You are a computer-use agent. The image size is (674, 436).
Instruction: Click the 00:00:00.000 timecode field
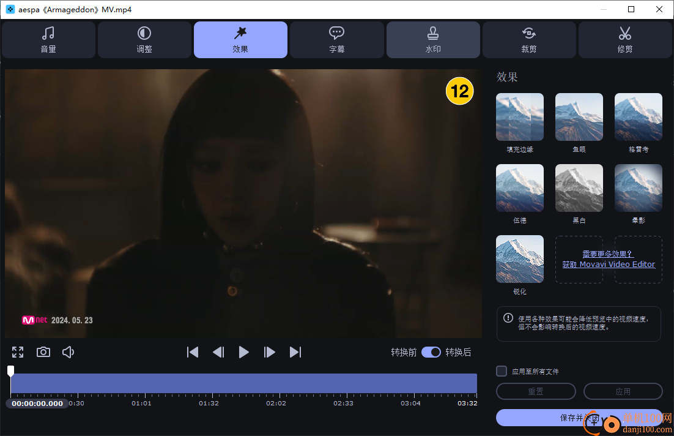[37, 404]
